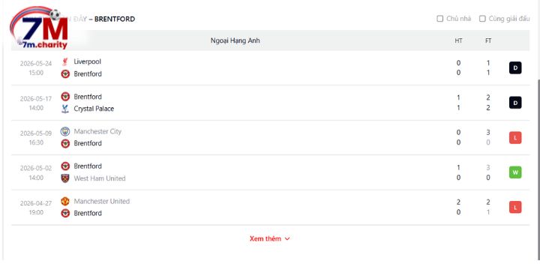Click the FT column header
Viewport: 540px width, 270px height.
(488, 40)
